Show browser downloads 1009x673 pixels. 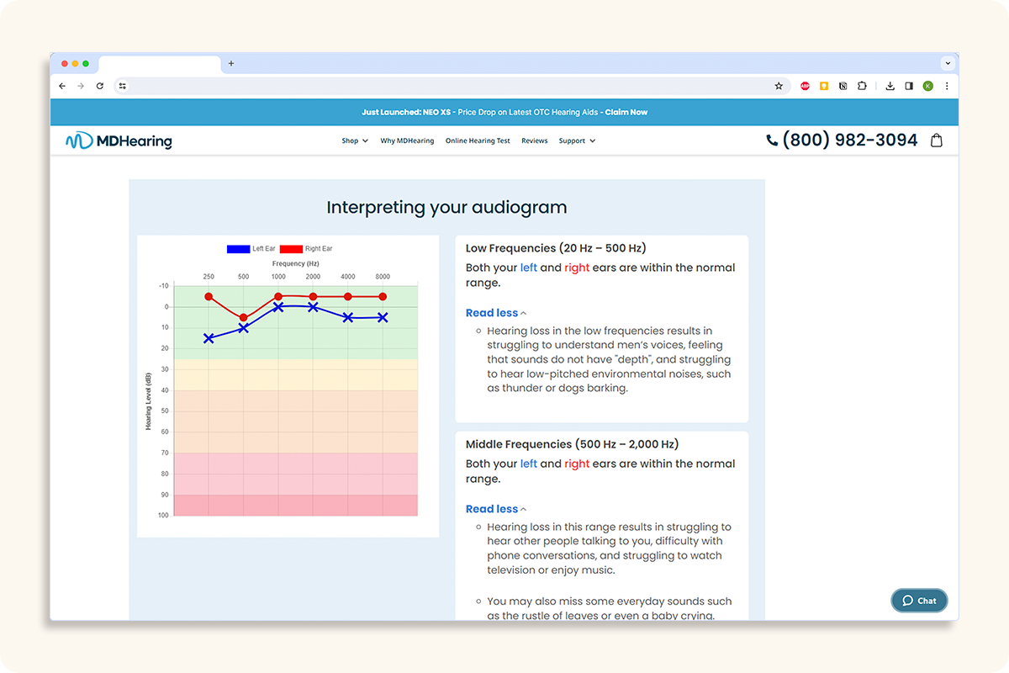890,86
